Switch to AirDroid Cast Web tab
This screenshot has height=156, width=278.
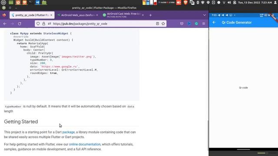(123, 15)
